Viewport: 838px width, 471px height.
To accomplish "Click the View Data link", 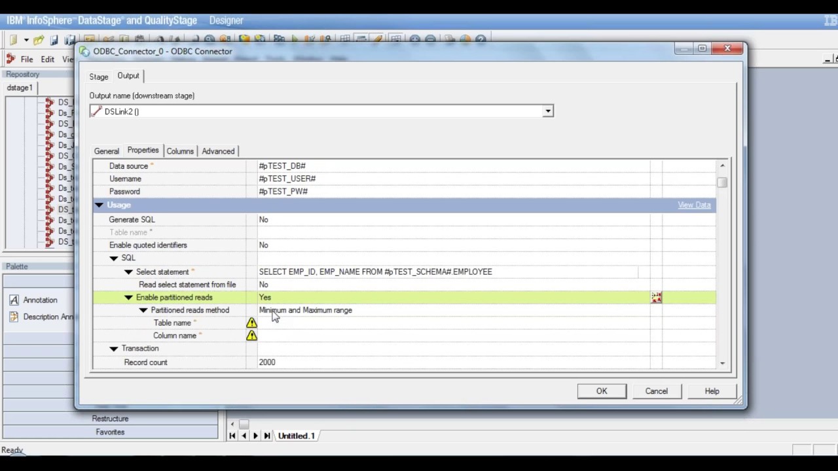I will 694,205.
